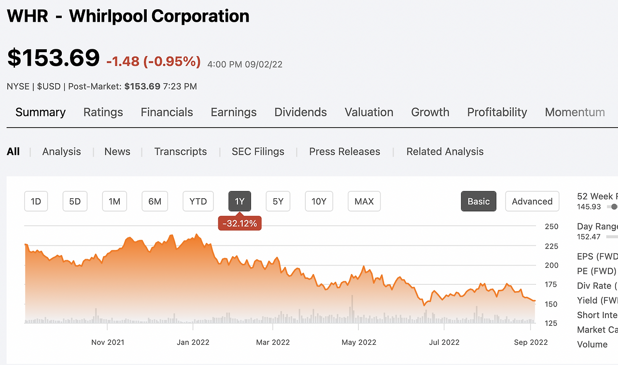
Task: Select Basic chart mode
Action: coord(478,202)
